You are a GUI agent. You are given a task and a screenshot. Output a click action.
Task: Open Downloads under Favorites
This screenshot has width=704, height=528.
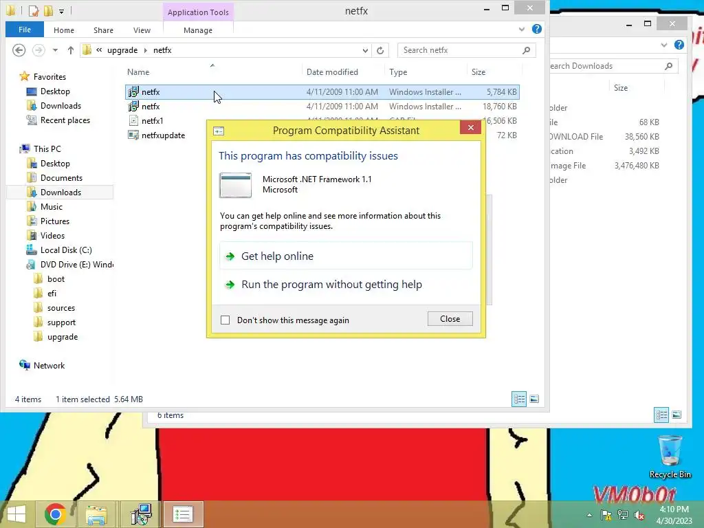(60, 105)
